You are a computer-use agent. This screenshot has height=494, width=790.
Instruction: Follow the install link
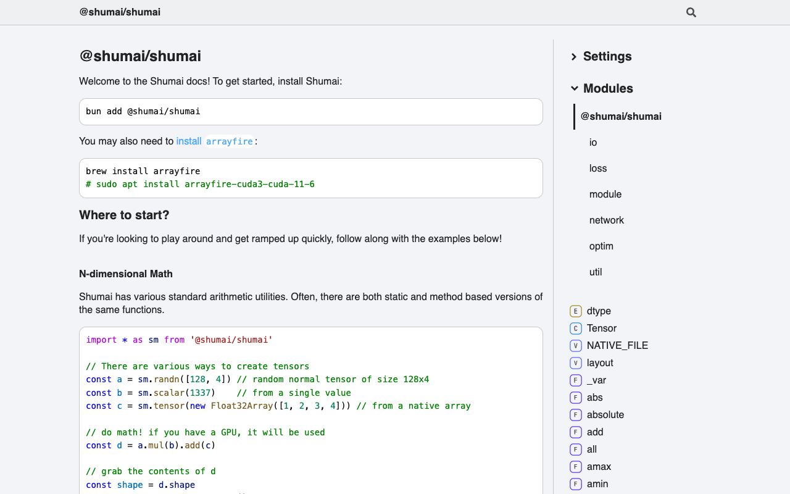189,141
